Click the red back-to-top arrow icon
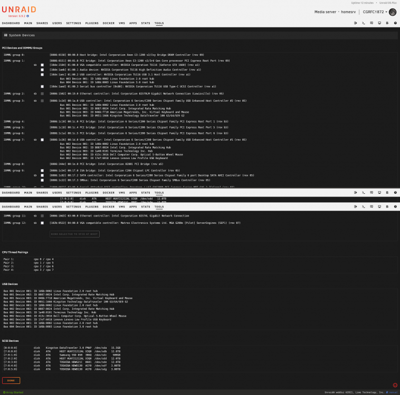The width and height of the screenshot is (400, 395). [395, 385]
